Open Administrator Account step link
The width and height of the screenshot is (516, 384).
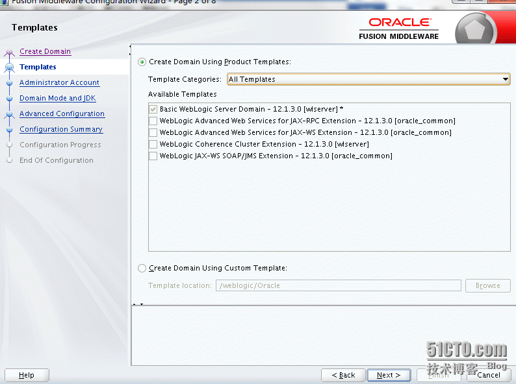click(x=59, y=82)
